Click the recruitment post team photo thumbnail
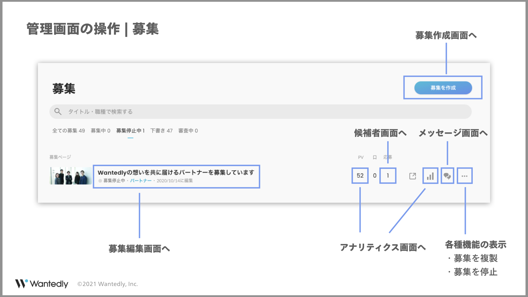This screenshot has height=297, width=528. tap(71, 176)
